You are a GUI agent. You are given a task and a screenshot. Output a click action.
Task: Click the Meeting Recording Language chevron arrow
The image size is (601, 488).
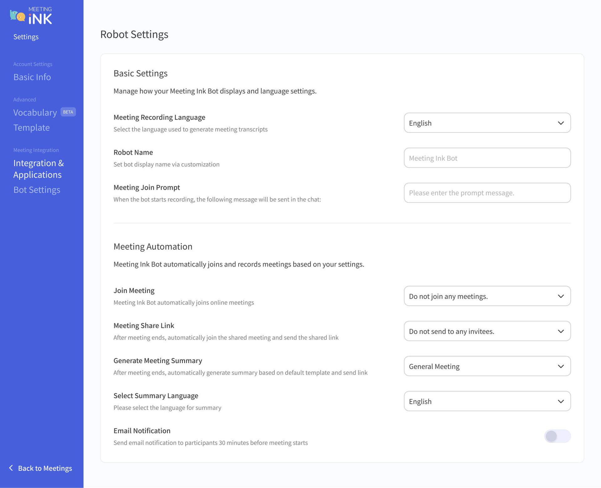click(x=561, y=123)
